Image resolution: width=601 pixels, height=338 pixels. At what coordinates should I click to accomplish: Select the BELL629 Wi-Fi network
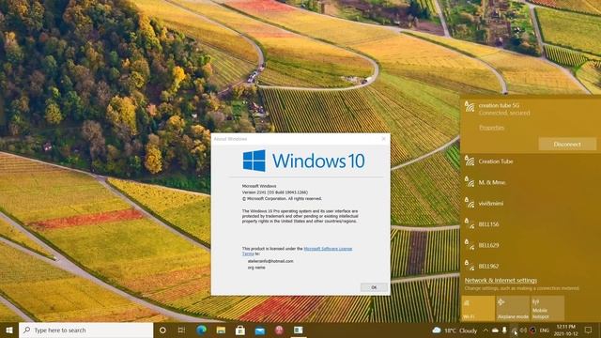coord(531,245)
